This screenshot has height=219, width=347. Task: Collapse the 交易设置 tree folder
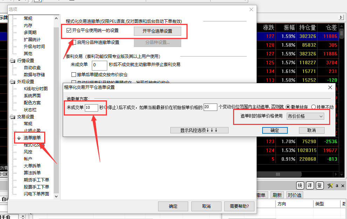[x=12, y=117]
